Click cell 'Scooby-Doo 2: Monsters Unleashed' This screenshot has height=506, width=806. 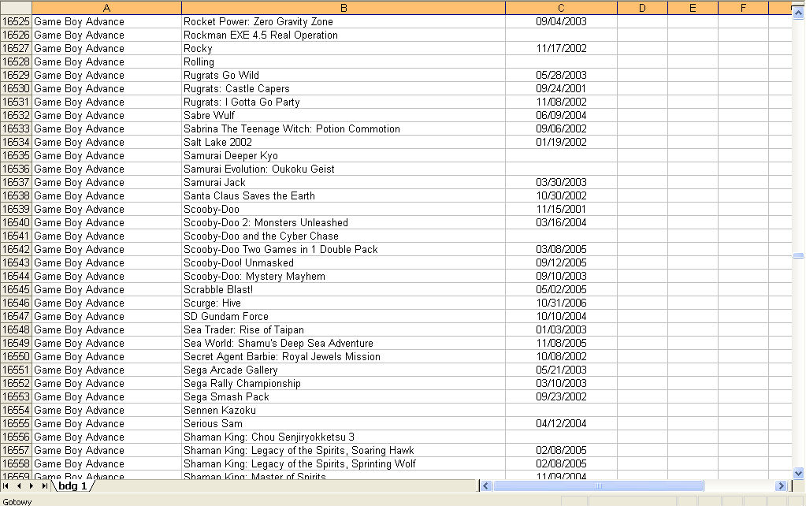(x=344, y=222)
